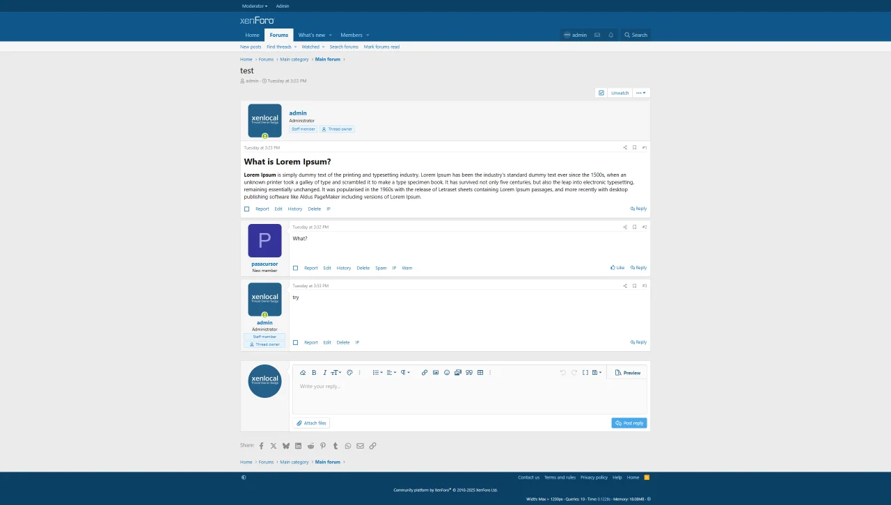Open the Find threads dropdown

(281, 47)
